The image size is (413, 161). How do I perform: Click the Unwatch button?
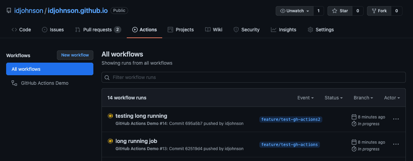tap(294, 11)
